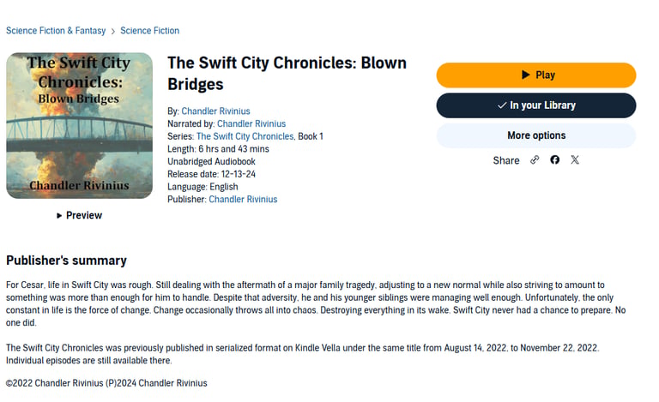Open author Chandler Rivinius link

[215, 111]
